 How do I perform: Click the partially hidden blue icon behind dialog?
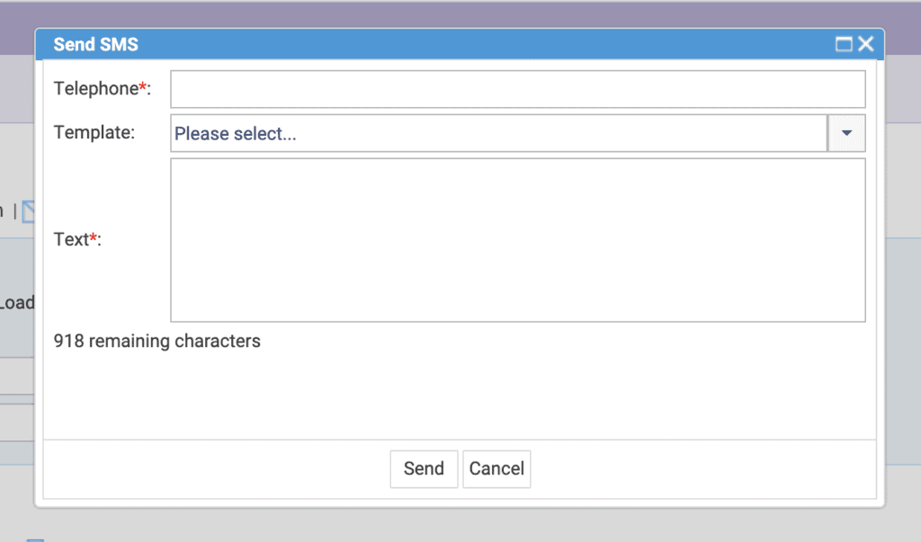tap(28, 211)
